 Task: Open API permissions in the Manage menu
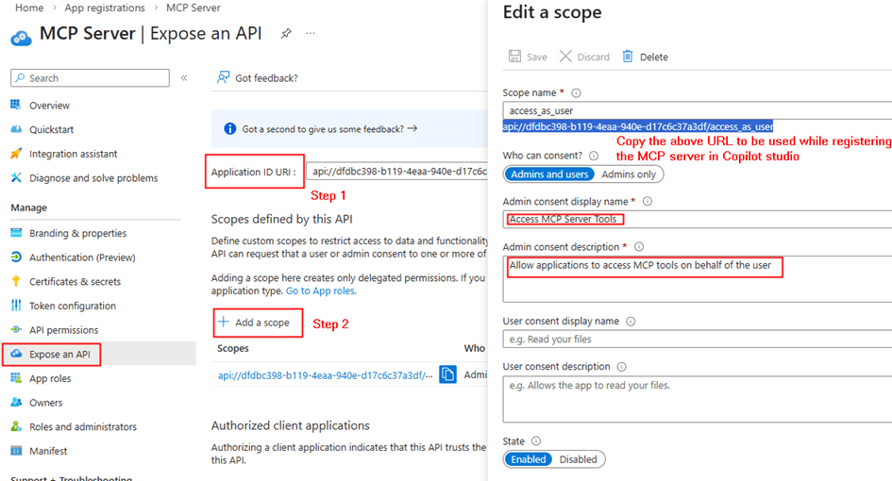coord(63,330)
